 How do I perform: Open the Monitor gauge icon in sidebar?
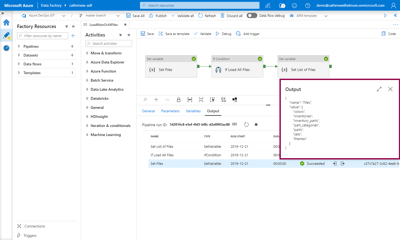[6, 48]
